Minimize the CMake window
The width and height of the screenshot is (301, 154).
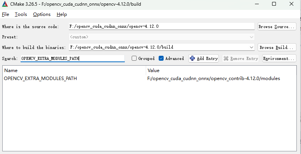256,4
